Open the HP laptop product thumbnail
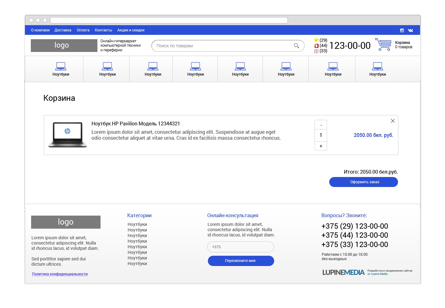The height and width of the screenshot is (308, 445). point(68,134)
